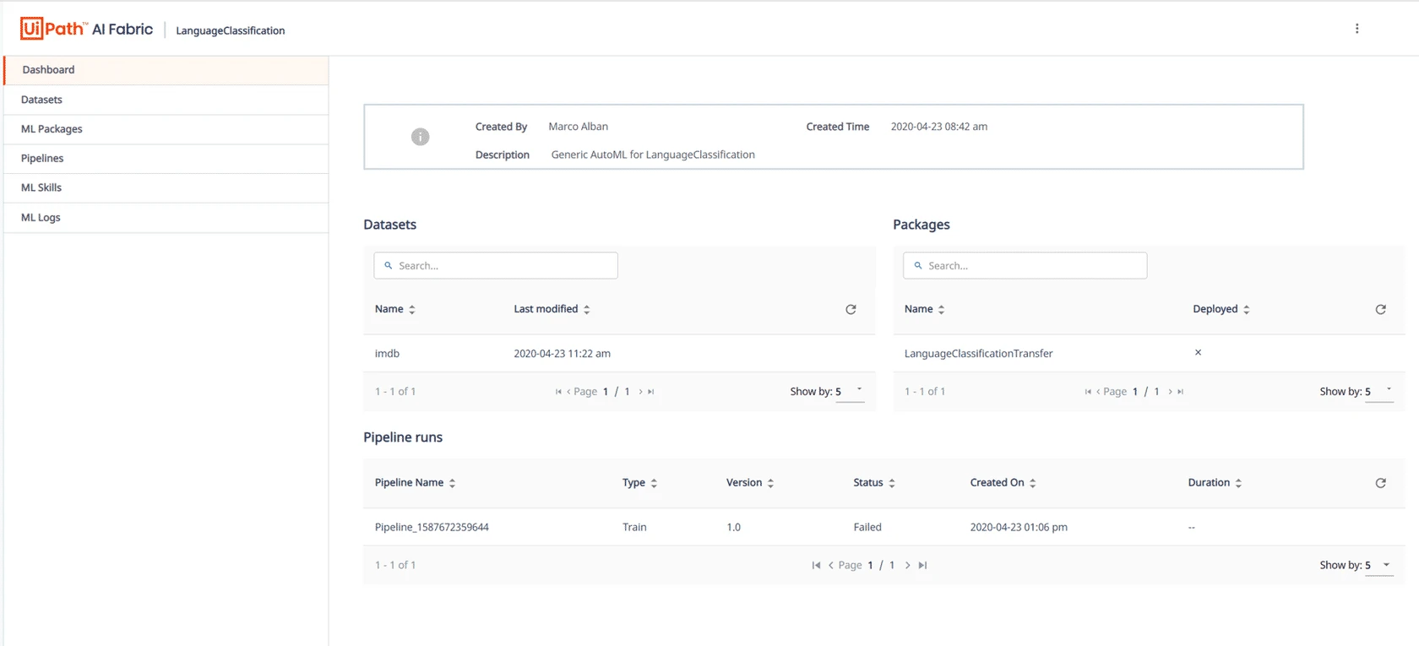
Task: Click the Packages search field
Action: point(1025,265)
